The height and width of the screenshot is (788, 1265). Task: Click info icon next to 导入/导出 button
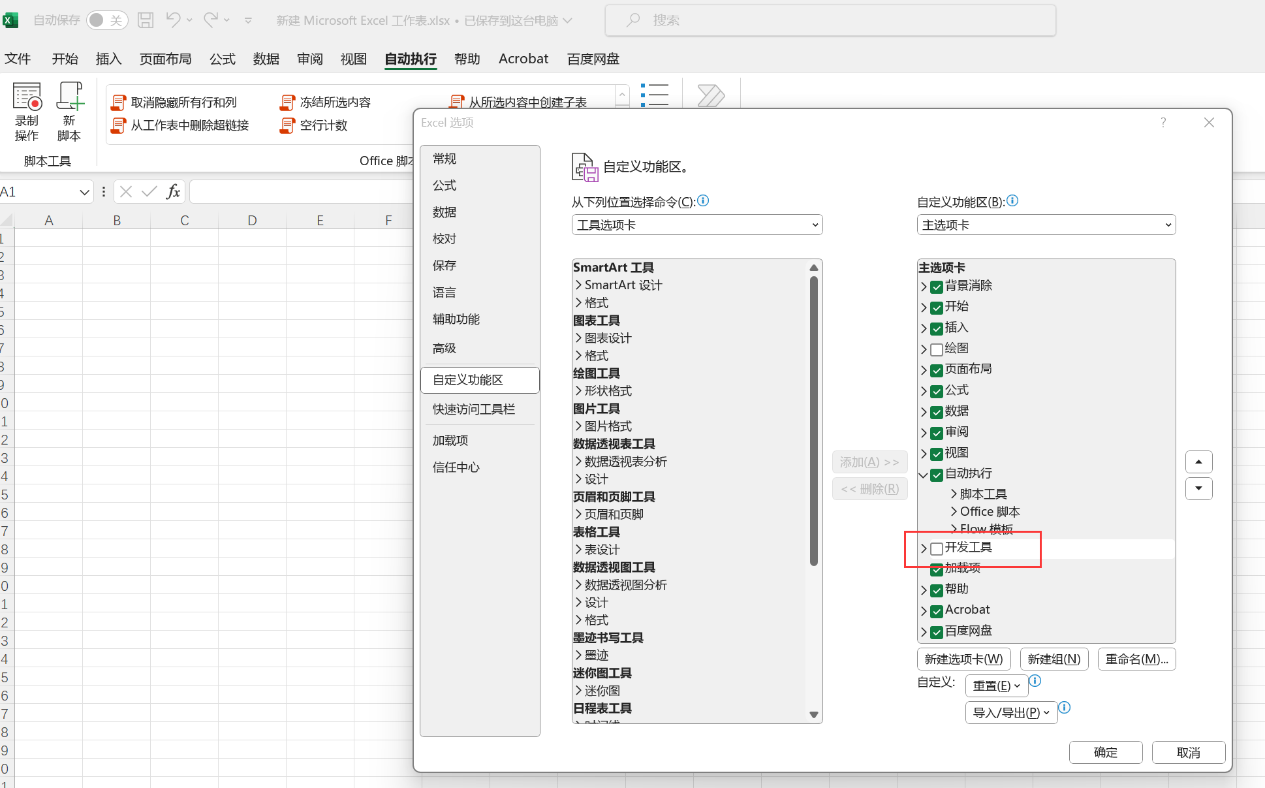tap(1065, 708)
